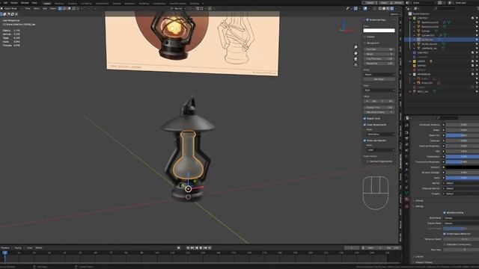Enable the Subsurface Translucency checkbox

(x=445, y=244)
